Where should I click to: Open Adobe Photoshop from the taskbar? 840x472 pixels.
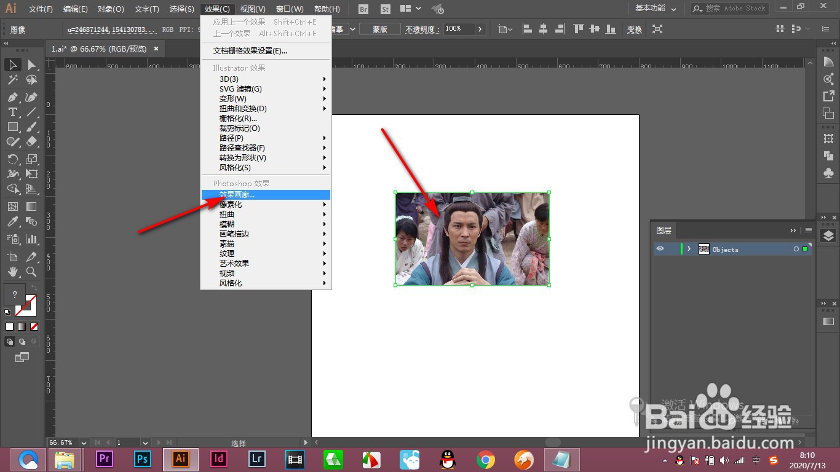pos(141,458)
